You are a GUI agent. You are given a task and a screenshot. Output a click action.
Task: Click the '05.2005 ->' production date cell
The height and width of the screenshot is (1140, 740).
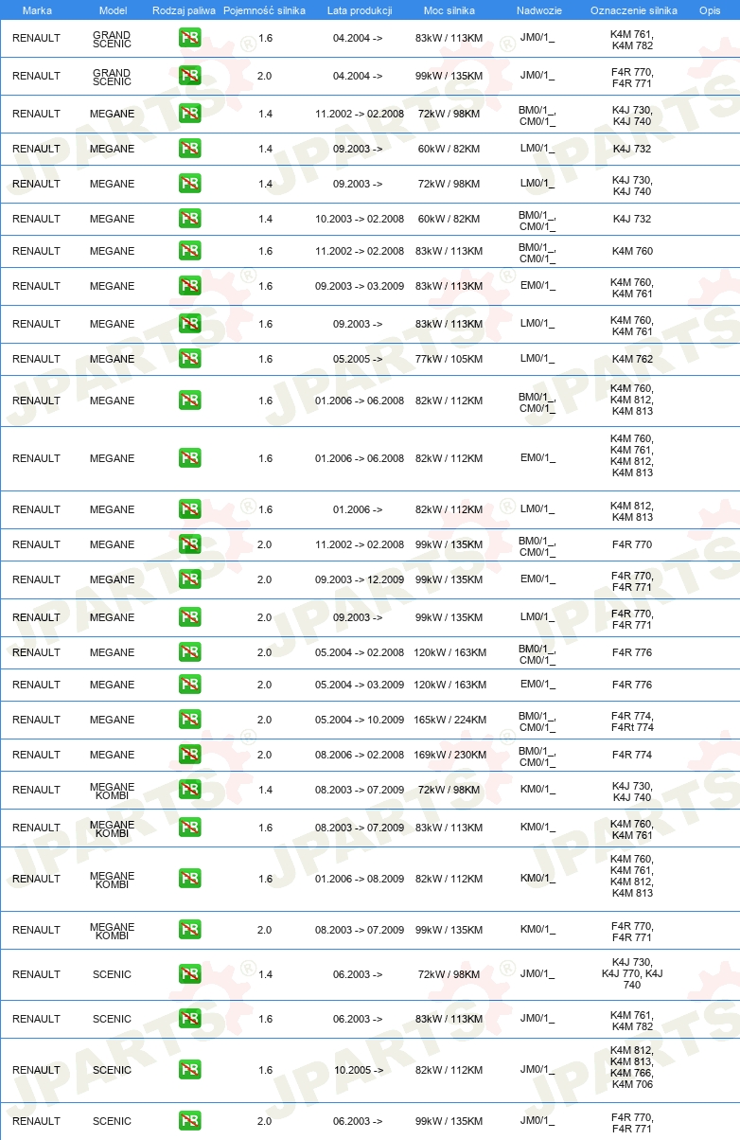coord(358,359)
